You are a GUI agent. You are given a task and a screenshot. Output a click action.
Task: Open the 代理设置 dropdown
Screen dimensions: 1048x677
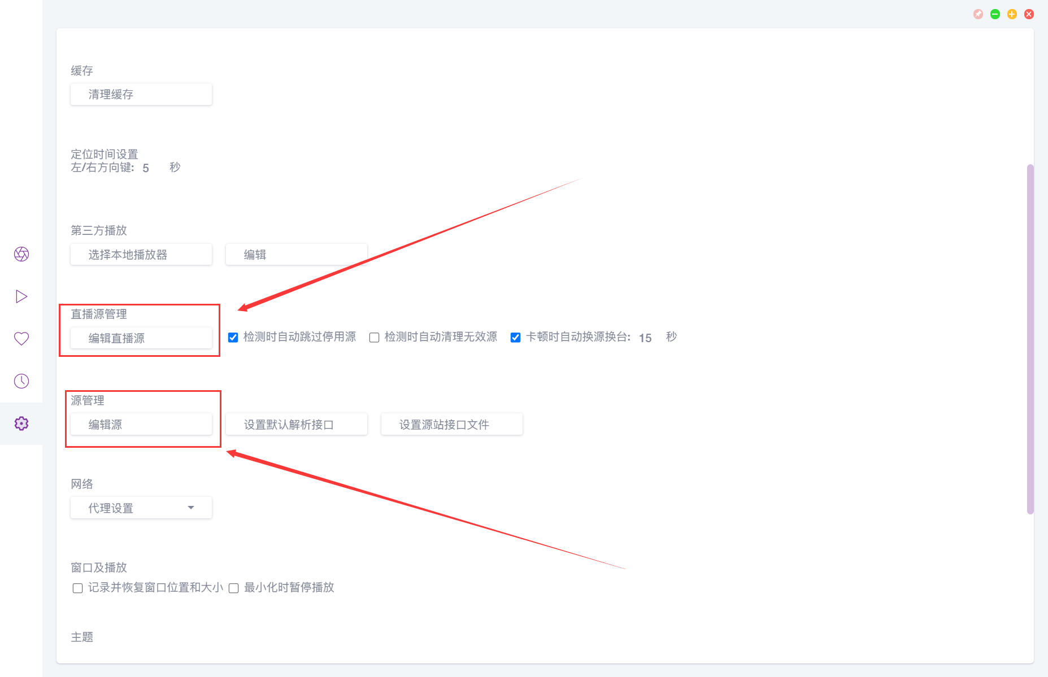(141, 508)
